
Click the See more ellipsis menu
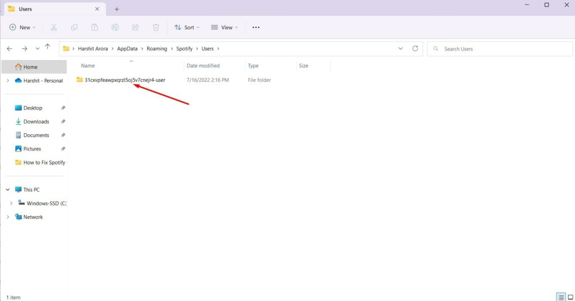point(256,27)
